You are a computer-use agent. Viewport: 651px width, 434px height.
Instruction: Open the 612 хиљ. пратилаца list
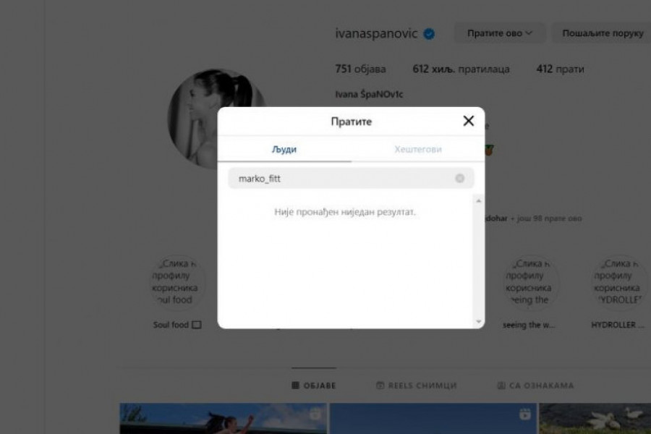[x=461, y=69]
